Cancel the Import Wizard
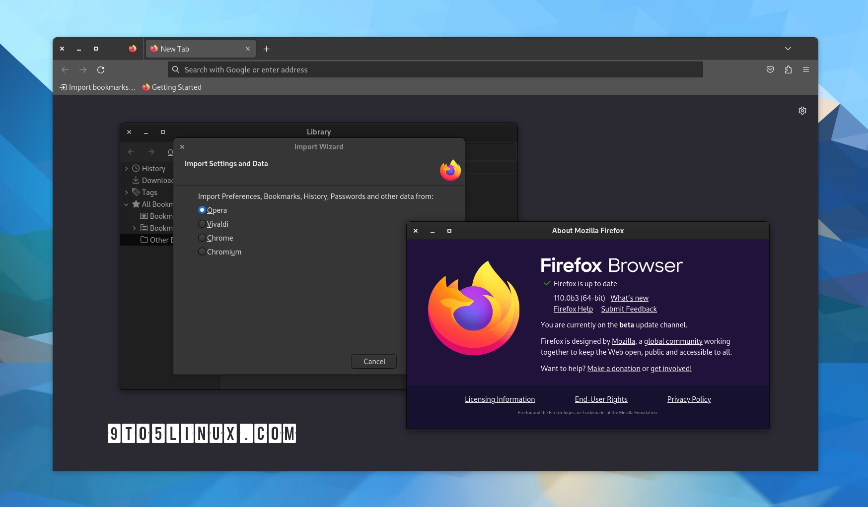 (x=373, y=361)
